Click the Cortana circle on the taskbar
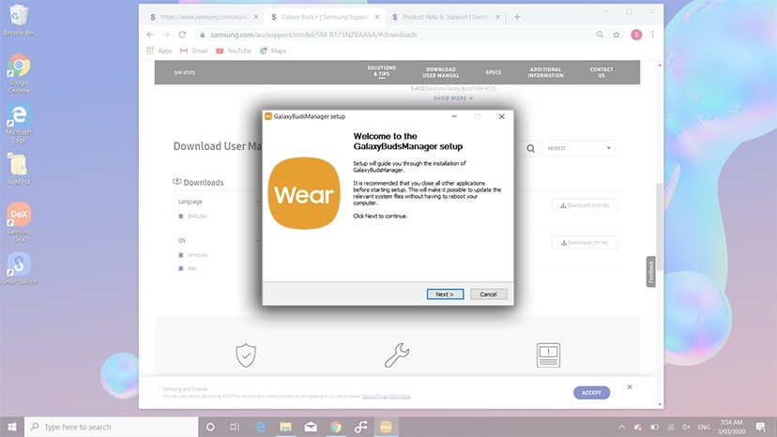Image resolution: width=777 pixels, height=437 pixels. pyautogui.click(x=210, y=427)
